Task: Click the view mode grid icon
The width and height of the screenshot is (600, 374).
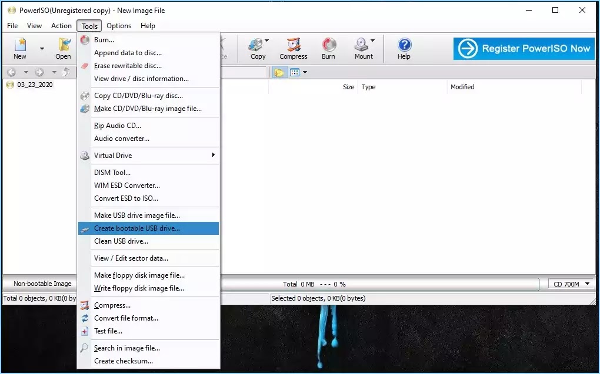Action: click(295, 72)
